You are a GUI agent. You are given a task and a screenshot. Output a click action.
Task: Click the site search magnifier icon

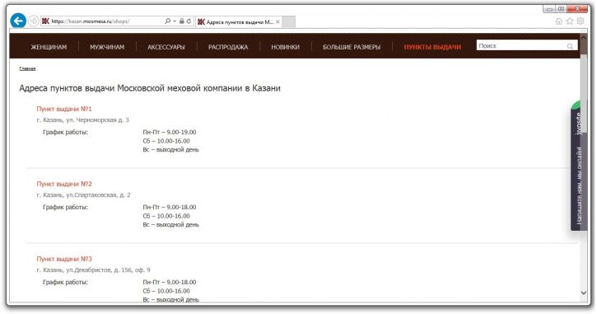(570, 46)
